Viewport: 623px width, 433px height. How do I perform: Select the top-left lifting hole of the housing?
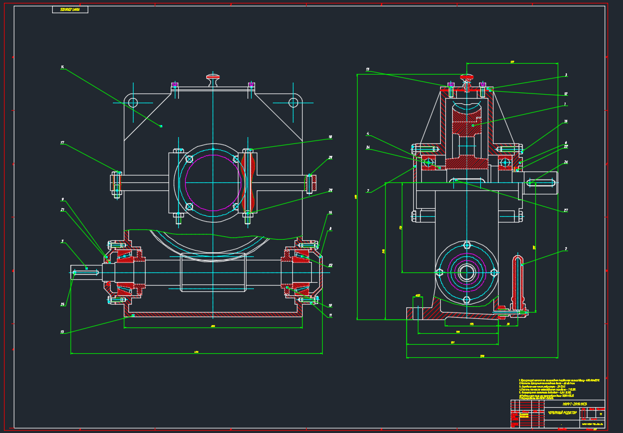click(133, 103)
